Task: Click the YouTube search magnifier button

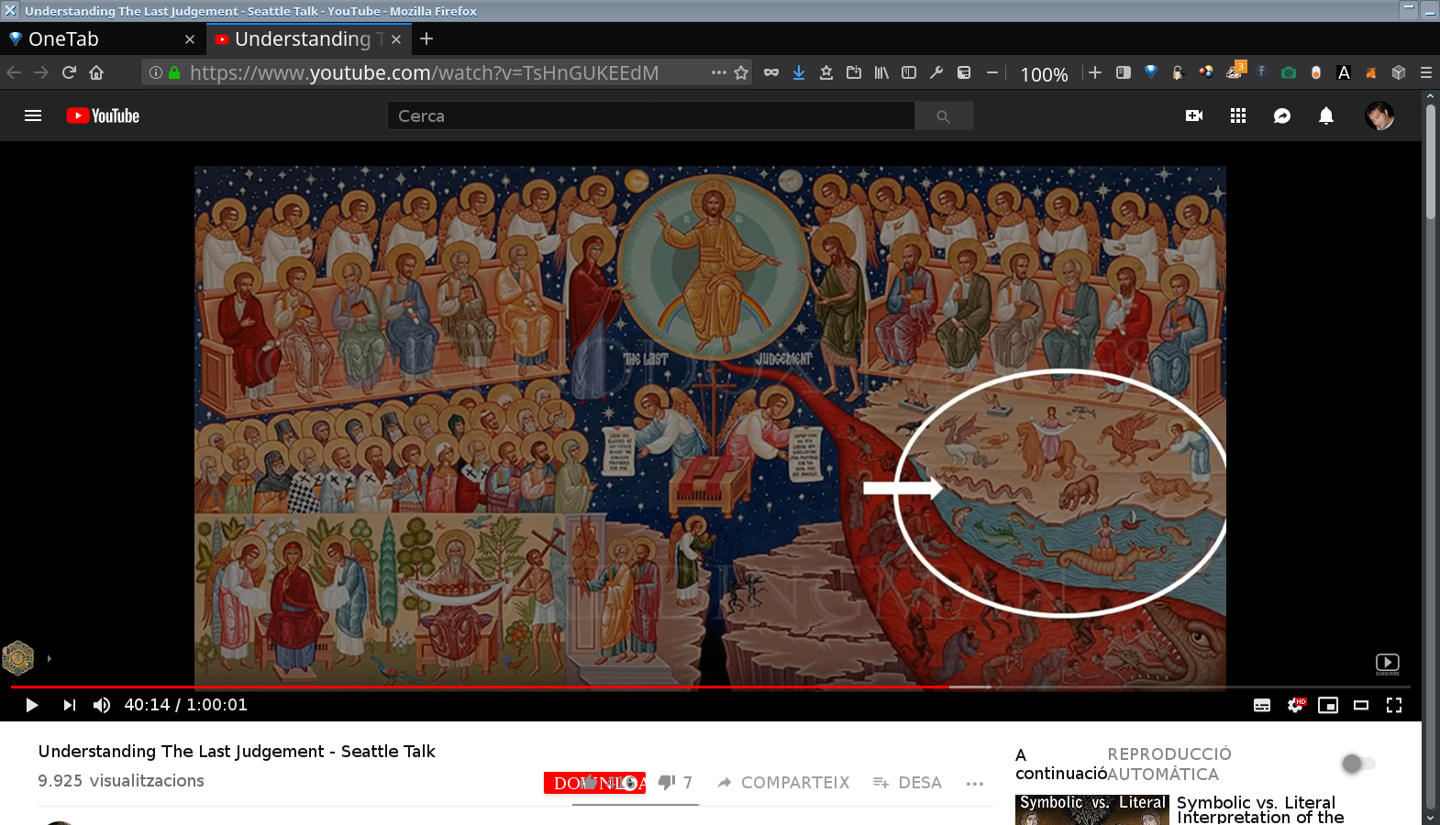Action: pyautogui.click(x=944, y=115)
